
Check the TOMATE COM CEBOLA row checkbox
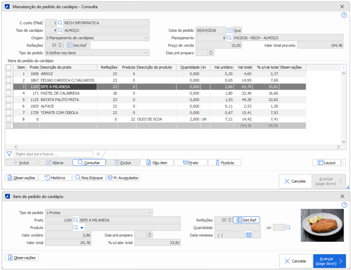tap(9, 113)
